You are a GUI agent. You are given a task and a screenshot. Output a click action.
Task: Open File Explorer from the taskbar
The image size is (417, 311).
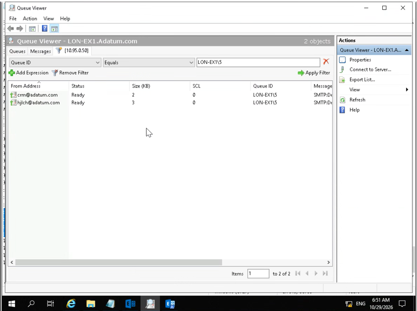click(x=91, y=304)
